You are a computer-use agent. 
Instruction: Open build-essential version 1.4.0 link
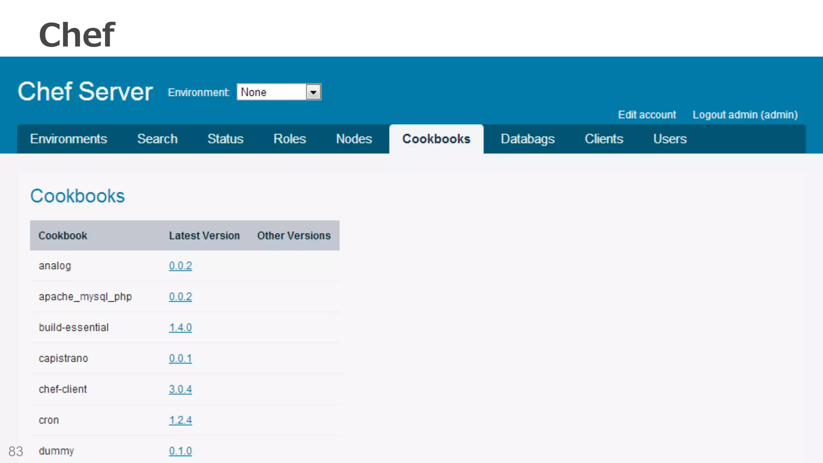click(180, 328)
